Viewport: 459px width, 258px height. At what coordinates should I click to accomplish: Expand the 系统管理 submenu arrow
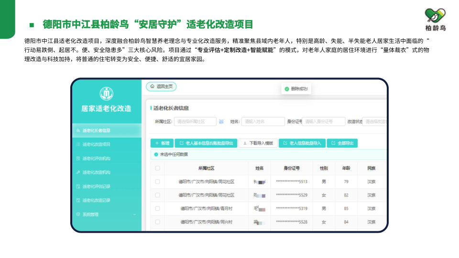(135, 215)
